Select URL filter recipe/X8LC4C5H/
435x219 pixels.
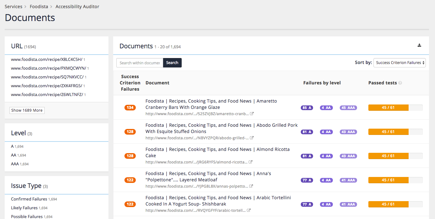(47, 60)
